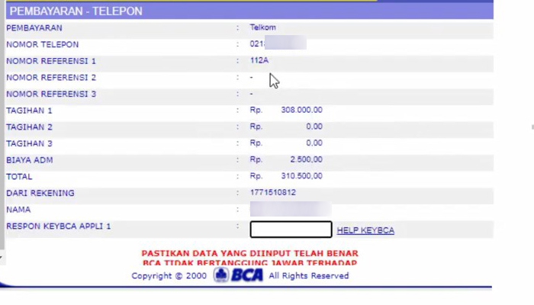Open the HELP KEYBCA link
The width and height of the screenshot is (534, 305).
pos(365,230)
